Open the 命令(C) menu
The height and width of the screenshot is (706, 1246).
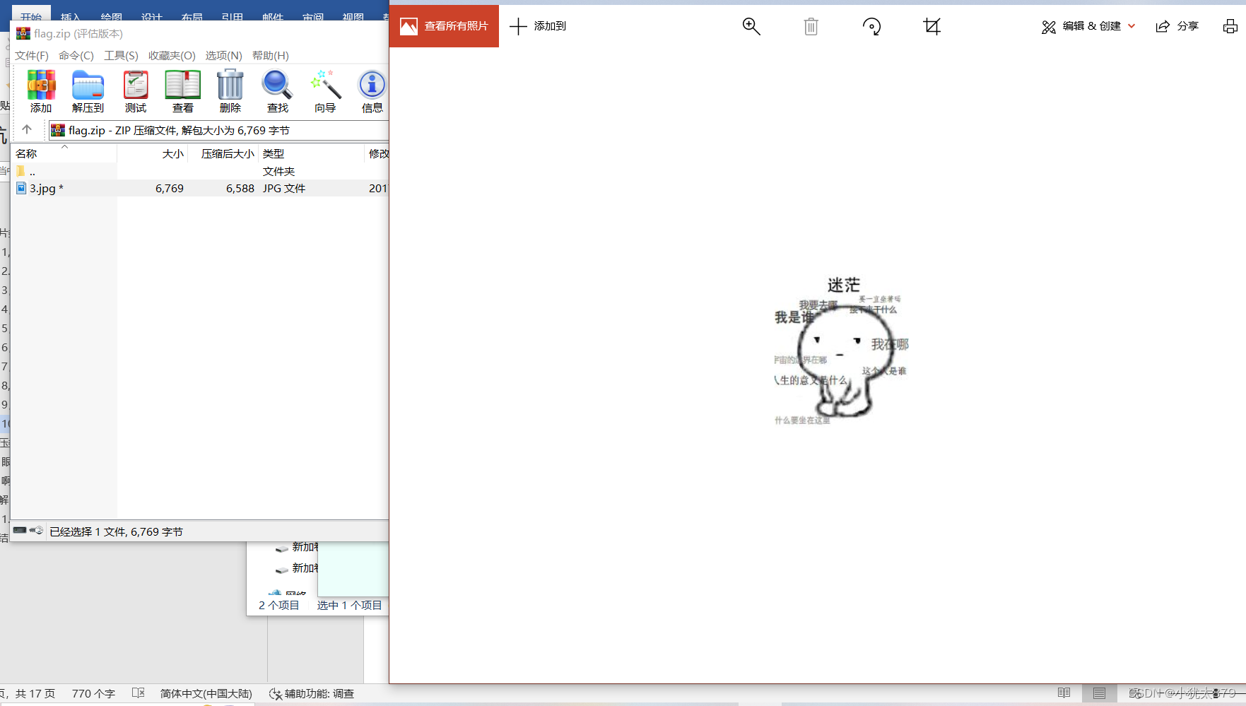pyautogui.click(x=76, y=55)
